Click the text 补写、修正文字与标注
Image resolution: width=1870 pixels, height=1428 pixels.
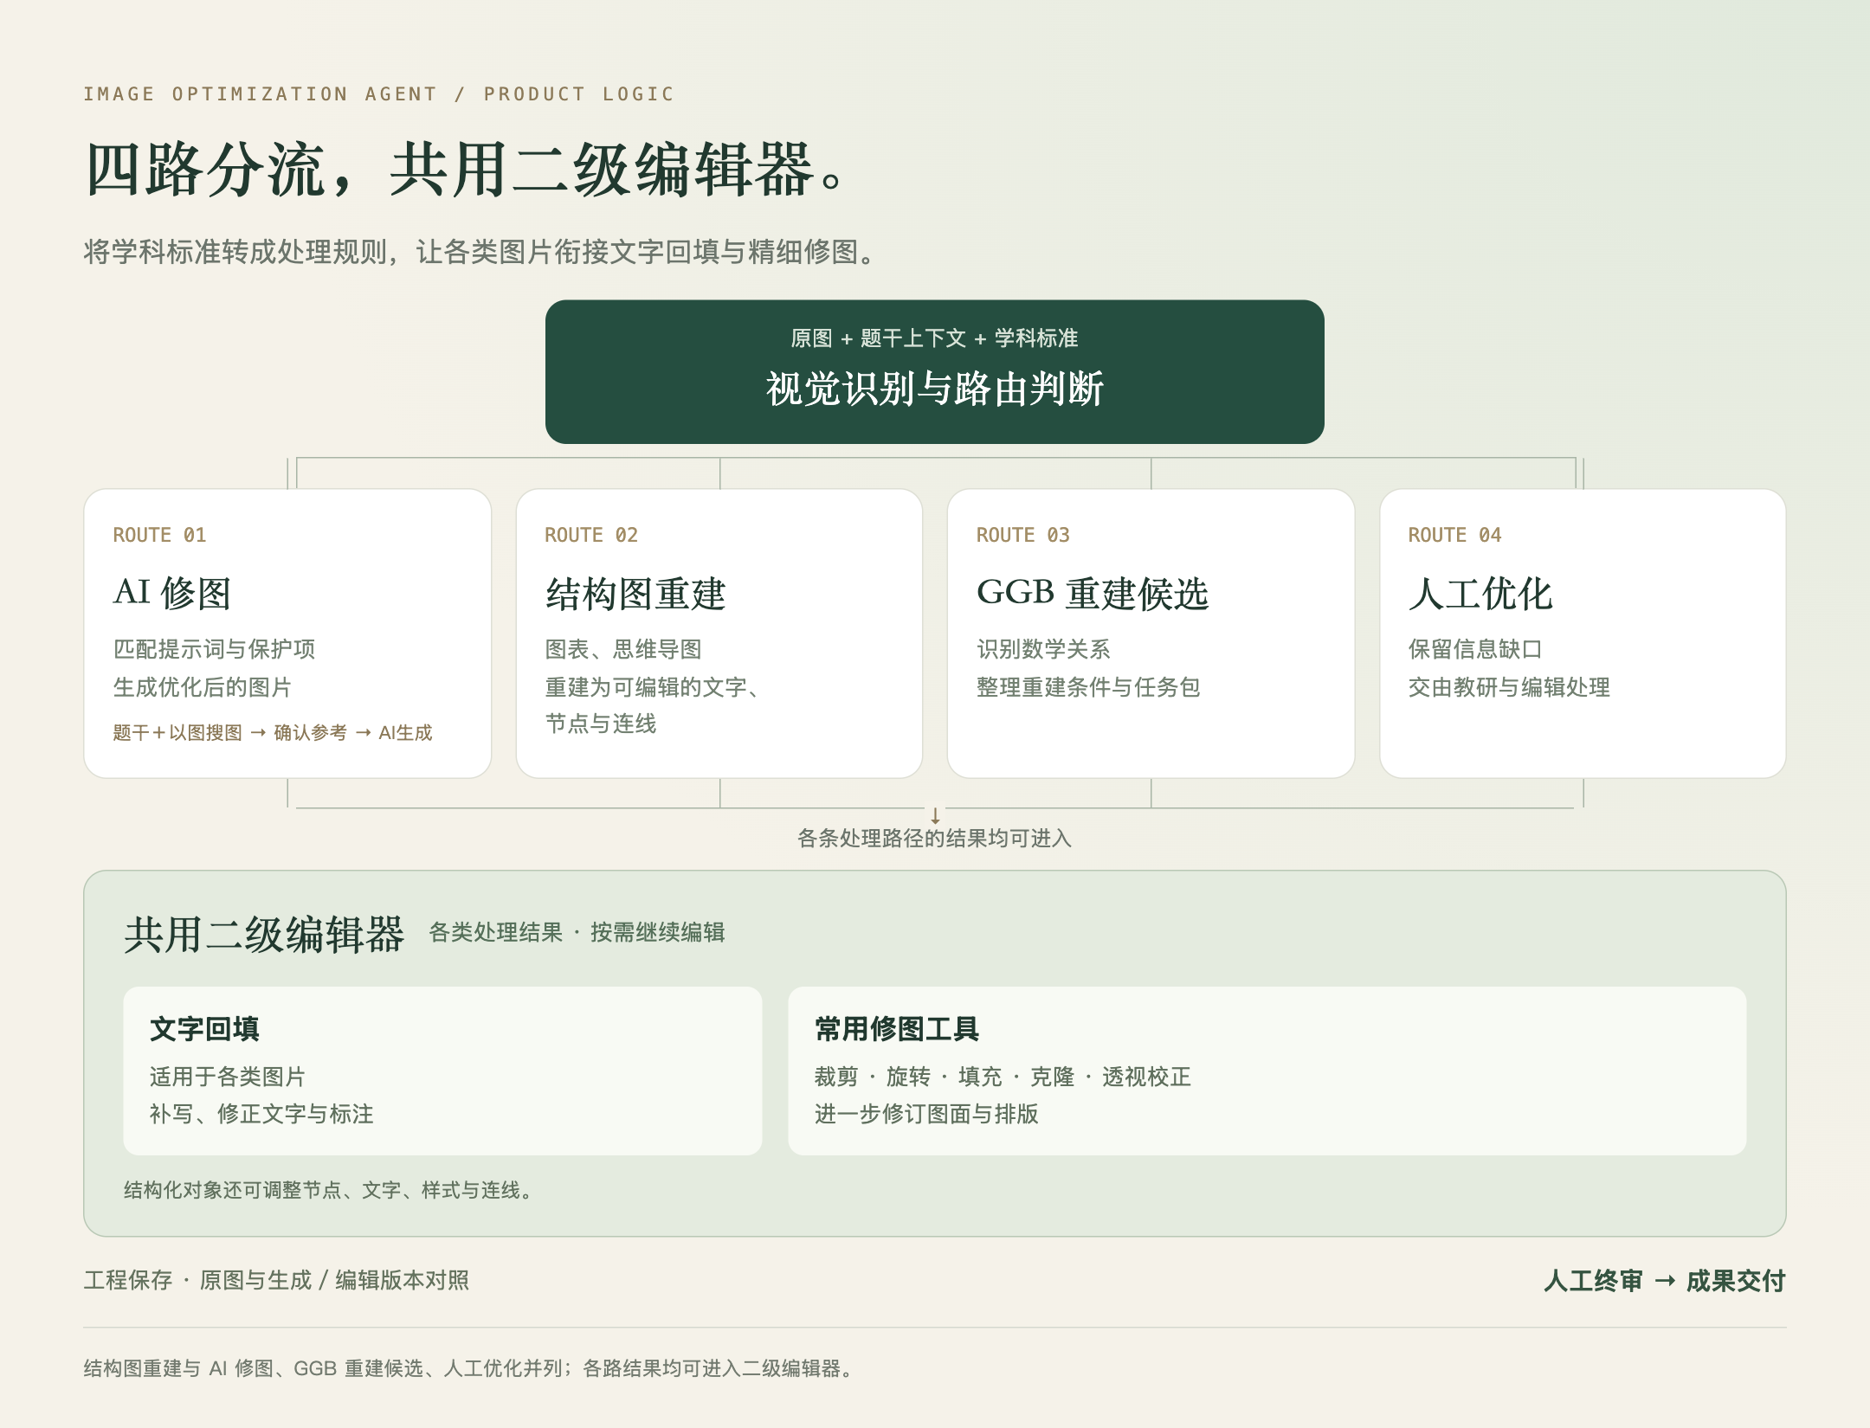pyautogui.click(x=261, y=1114)
